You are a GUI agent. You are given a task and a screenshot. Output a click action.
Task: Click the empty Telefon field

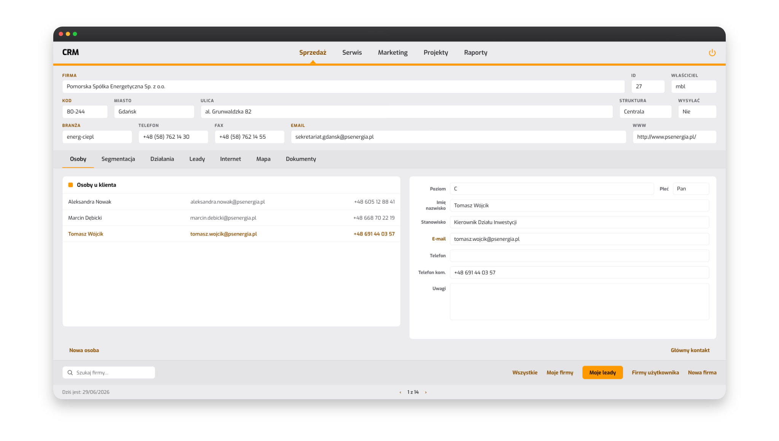(x=579, y=256)
